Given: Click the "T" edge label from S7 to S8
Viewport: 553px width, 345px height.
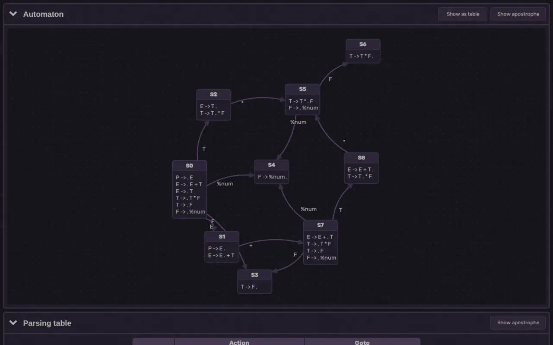Looking at the screenshot, I should (x=341, y=210).
